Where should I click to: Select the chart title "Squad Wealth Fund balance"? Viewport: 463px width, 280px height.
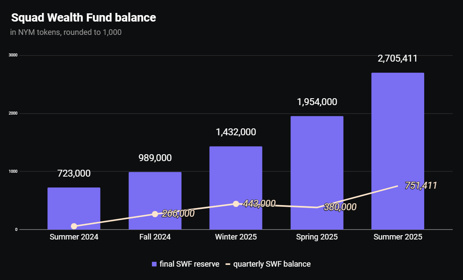[83, 18]
